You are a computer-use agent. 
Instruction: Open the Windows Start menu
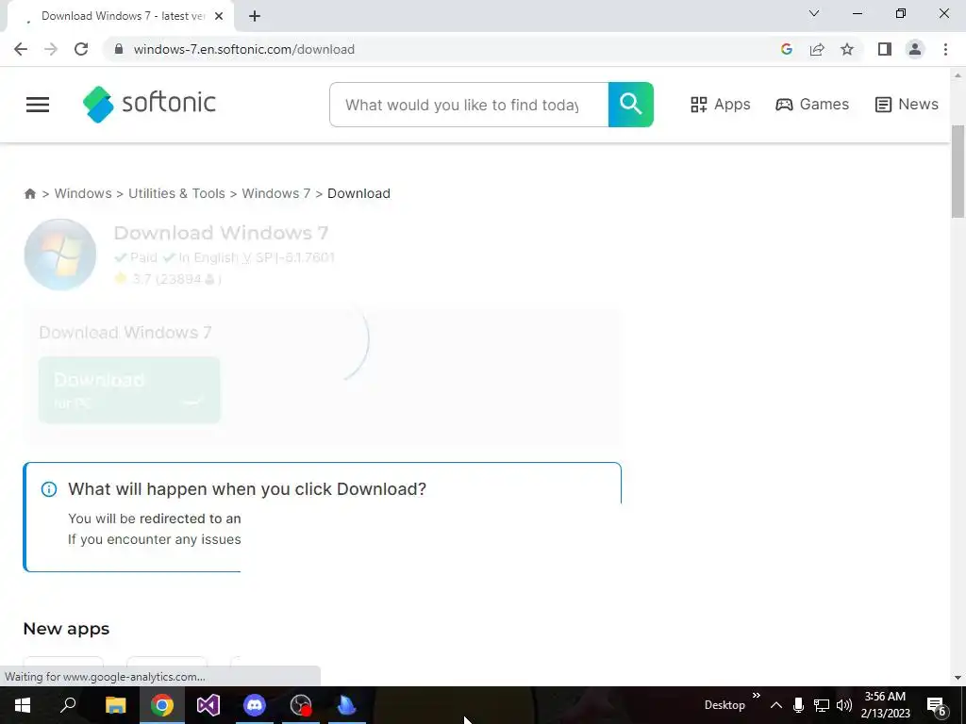pos(23,705)
